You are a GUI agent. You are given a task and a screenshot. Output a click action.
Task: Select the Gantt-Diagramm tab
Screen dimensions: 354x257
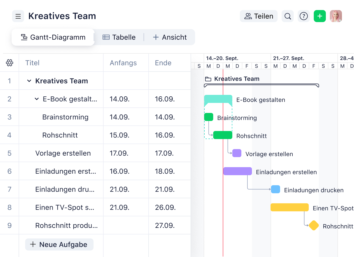pyautogui.click(x=53, y=37)
